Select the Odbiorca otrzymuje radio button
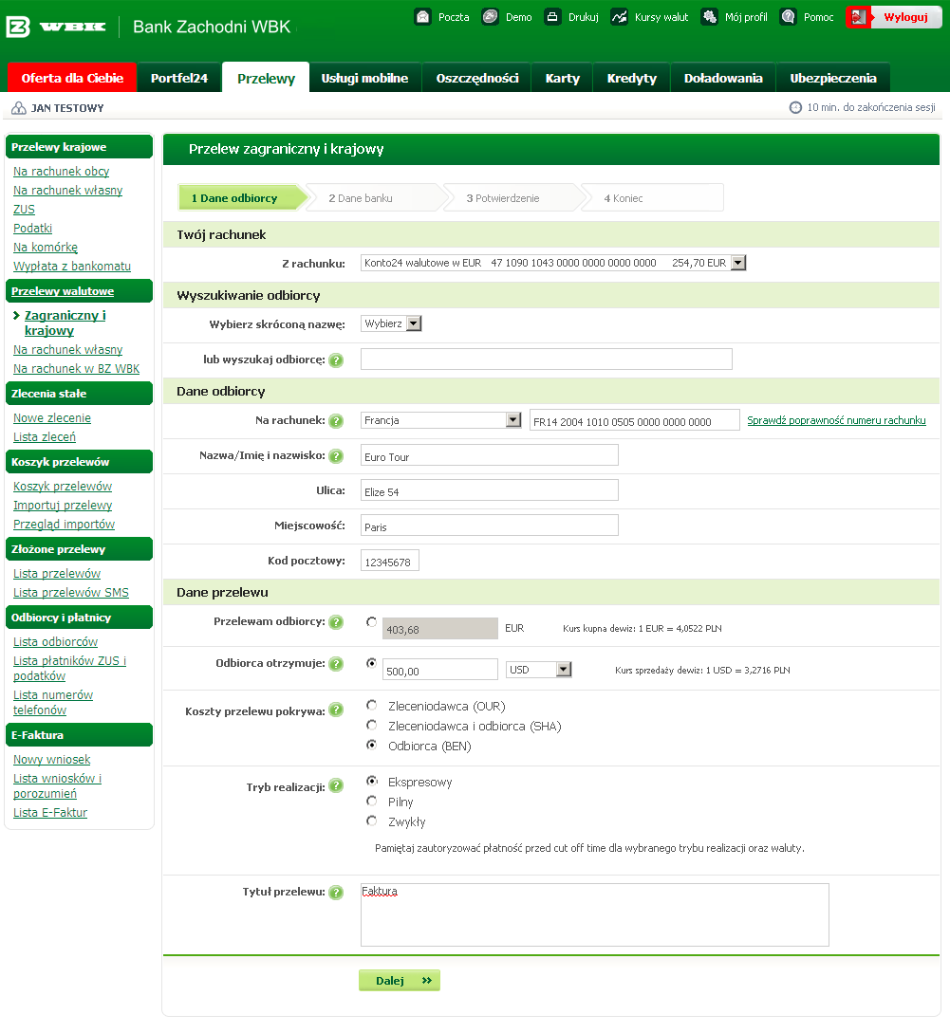The height and width of the screenshot is (1033, 950). [x=372, y=663]
